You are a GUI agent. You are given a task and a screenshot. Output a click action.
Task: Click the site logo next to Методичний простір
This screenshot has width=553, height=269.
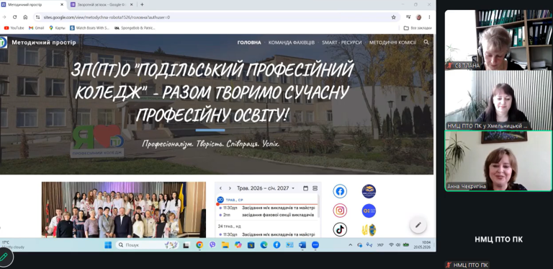(3, 42)
